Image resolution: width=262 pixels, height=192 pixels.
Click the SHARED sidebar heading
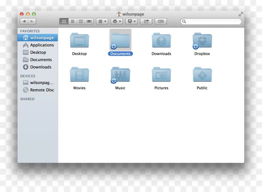[27, 99]
